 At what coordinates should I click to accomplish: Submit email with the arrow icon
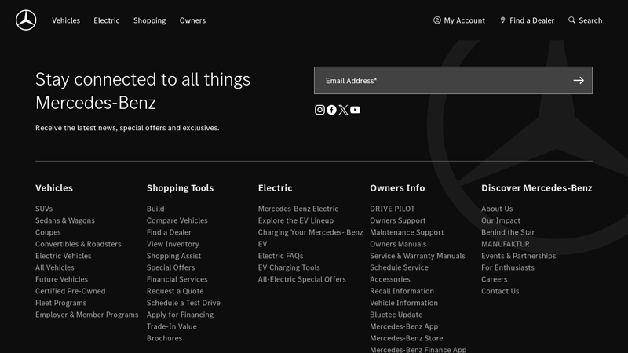pos(579,81)
